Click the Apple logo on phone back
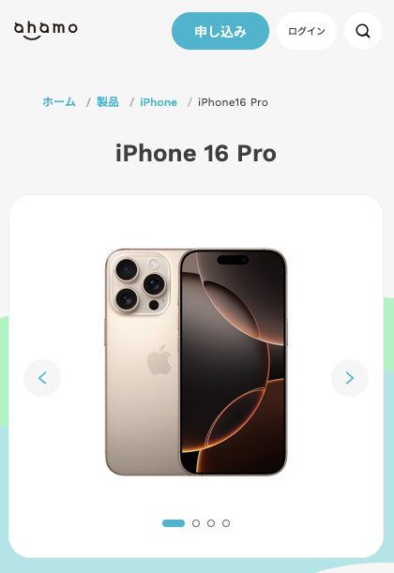394x573 pixels. (159, 359)
